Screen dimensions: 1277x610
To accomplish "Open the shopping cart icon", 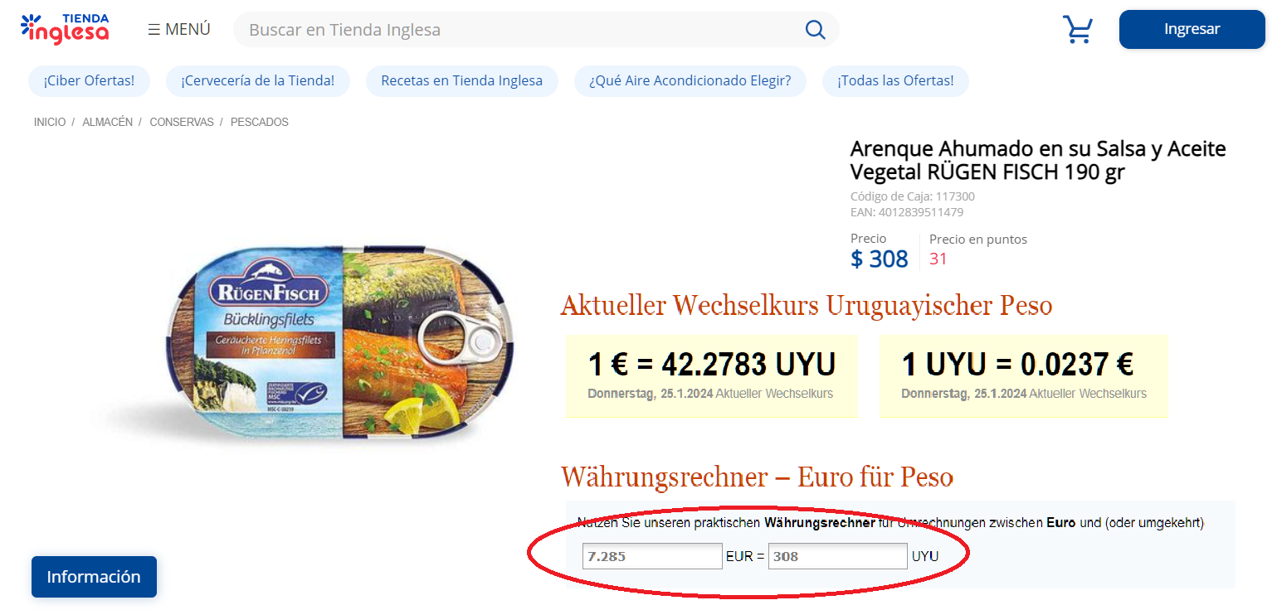I will point(1078,30).
